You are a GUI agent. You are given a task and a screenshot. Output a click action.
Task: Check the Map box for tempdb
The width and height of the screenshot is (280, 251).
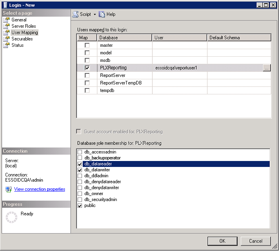point(87,90)
